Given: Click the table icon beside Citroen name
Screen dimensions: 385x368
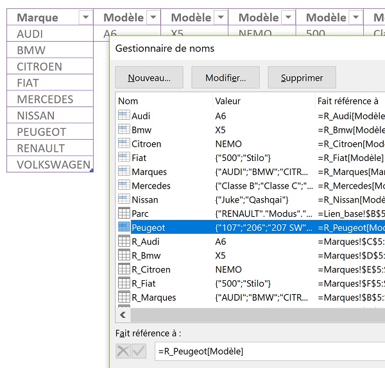Looking at the screenshot, I should point(124,143).
